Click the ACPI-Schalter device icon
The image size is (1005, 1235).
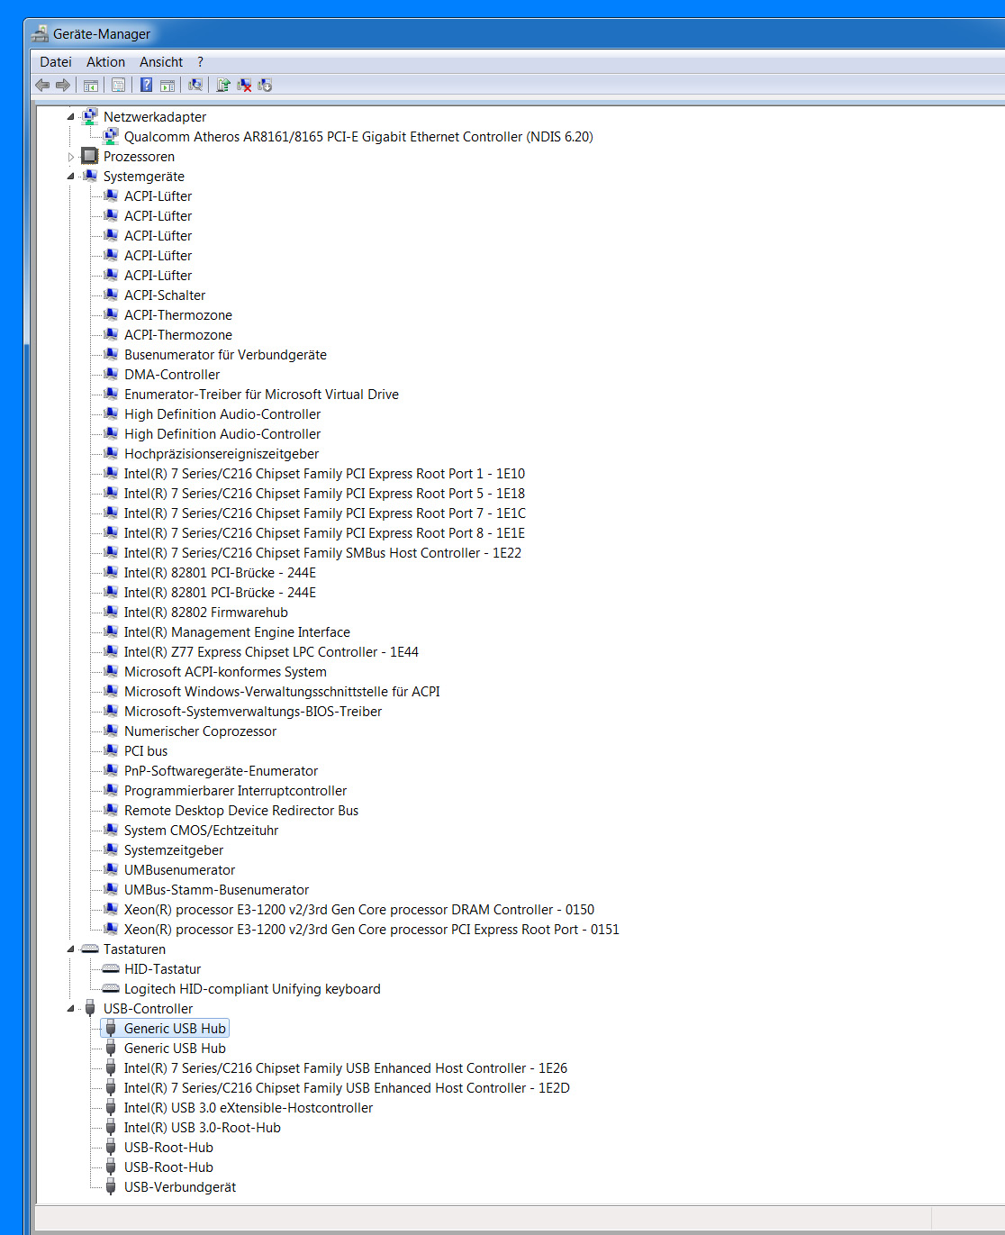point(110,295)
